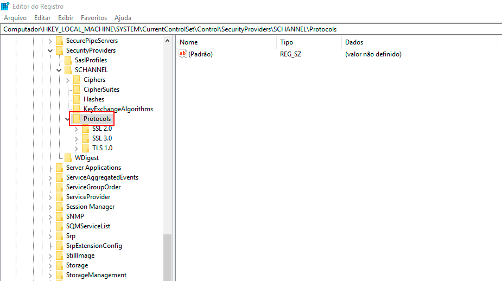Click the ServiceGroupOrder folder icon

point(59,187)
